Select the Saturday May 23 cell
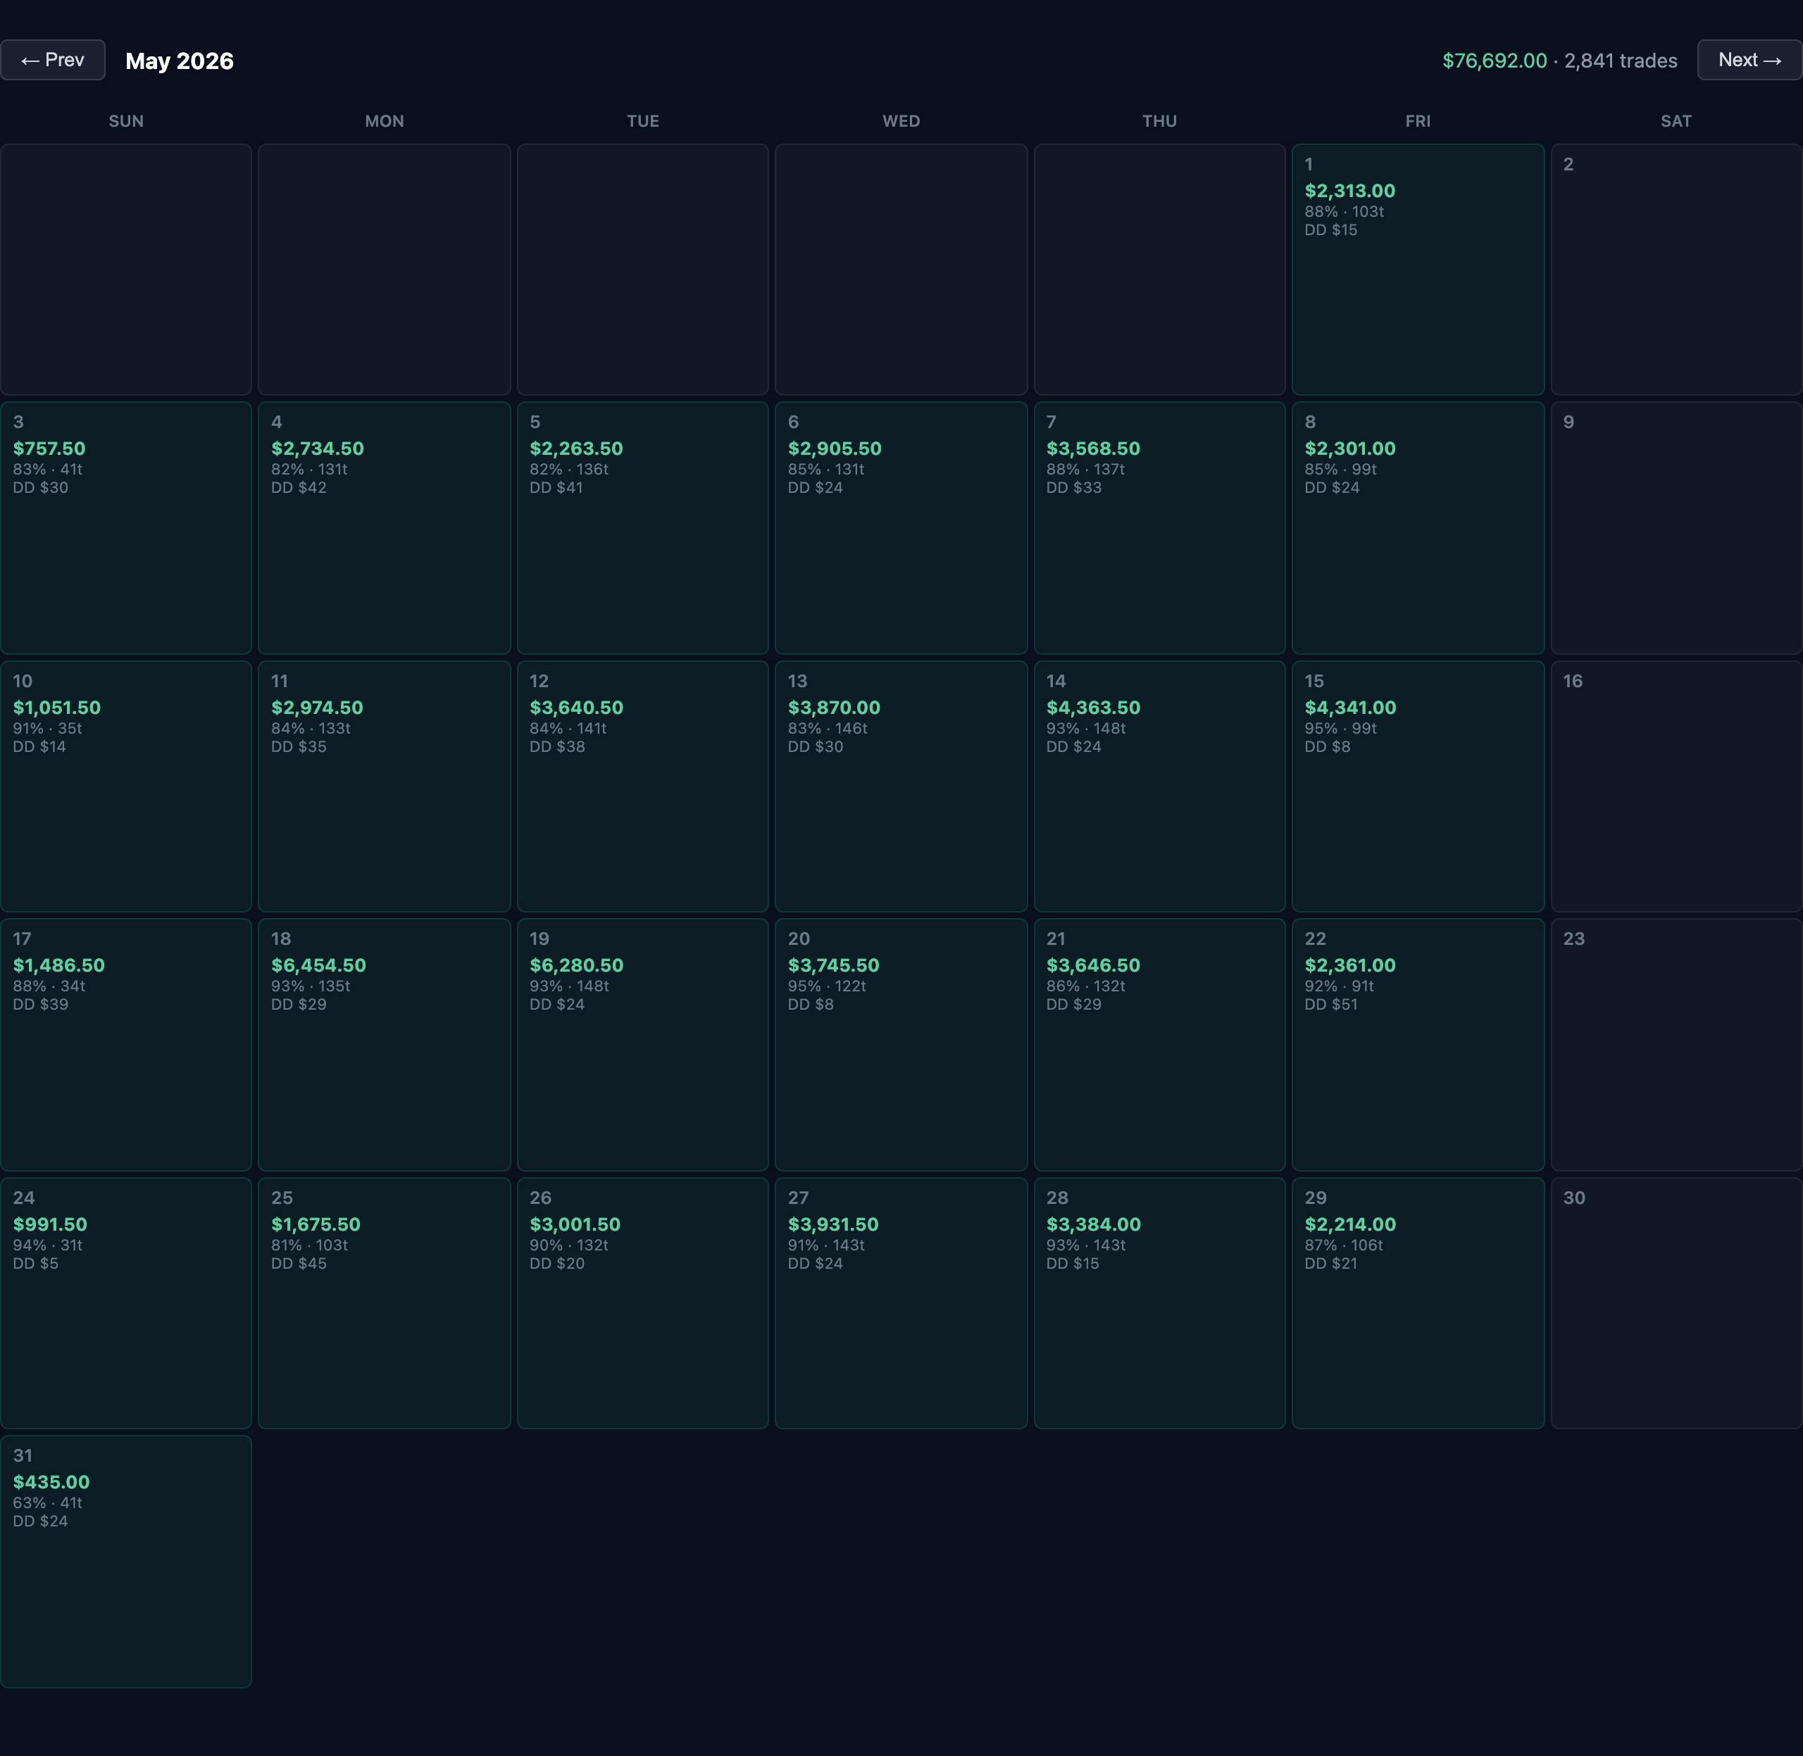This screenshot has width=1803, height=1756. pyautogui.click(x=1677, y=1045)
